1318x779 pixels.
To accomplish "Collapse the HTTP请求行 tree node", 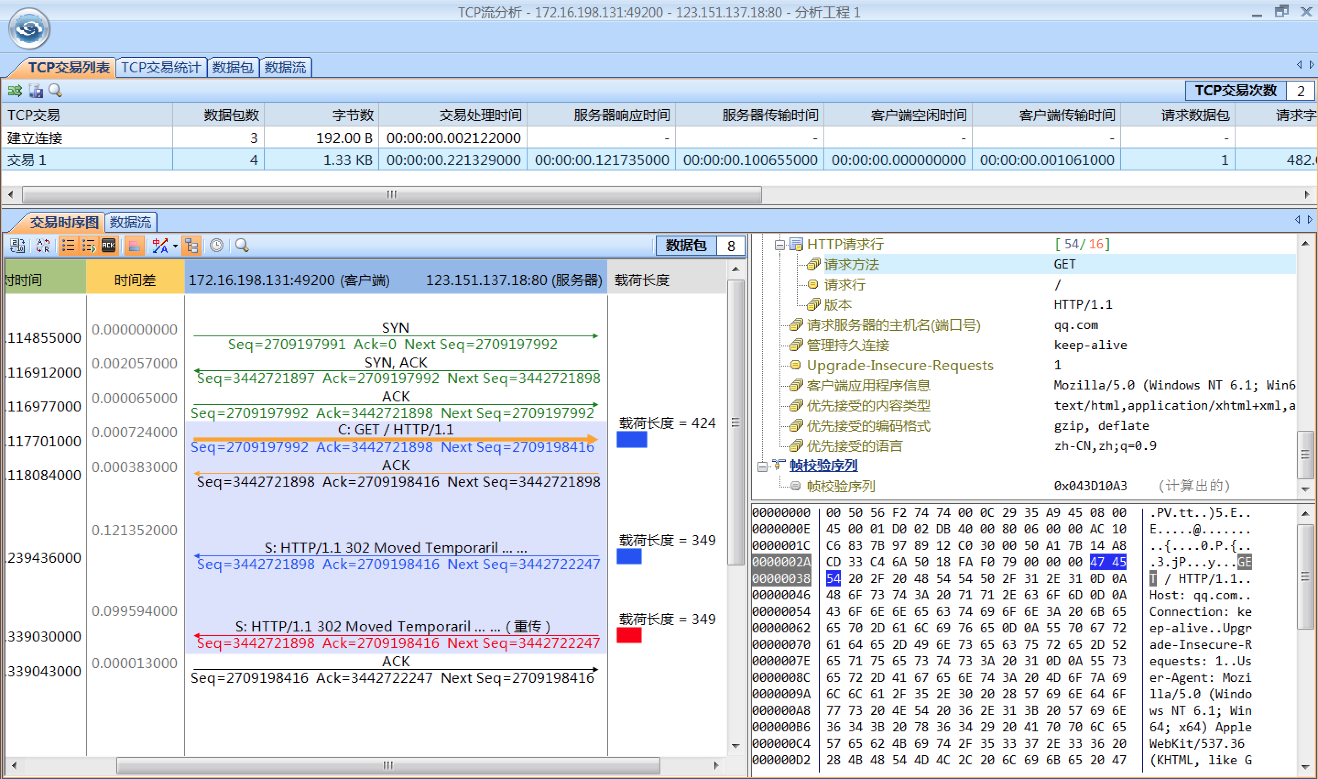I will (779, 245).
